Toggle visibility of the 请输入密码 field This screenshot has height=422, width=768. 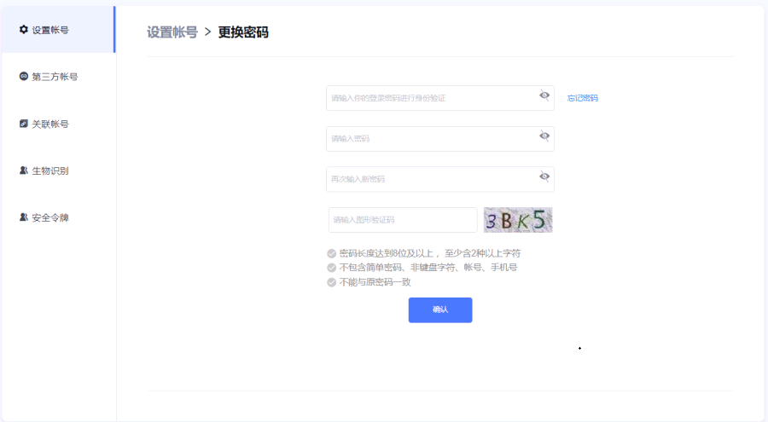click(x=544, y=136)
